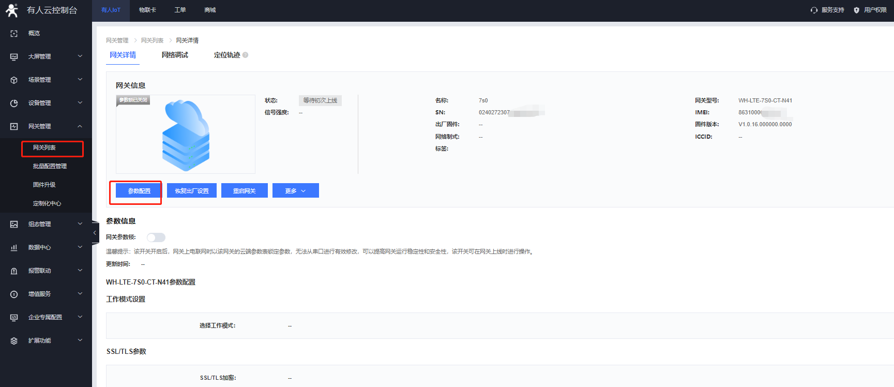Click the 恢复出厂设置 button

192,191
